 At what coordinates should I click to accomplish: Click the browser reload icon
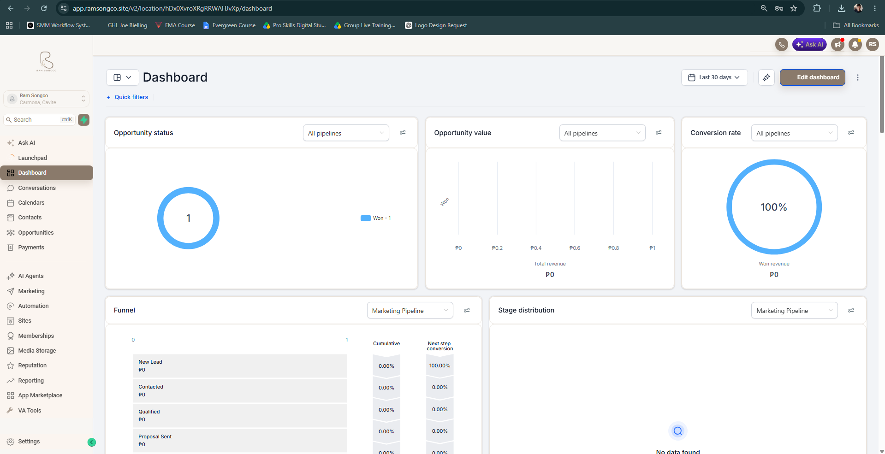(44, 8)
